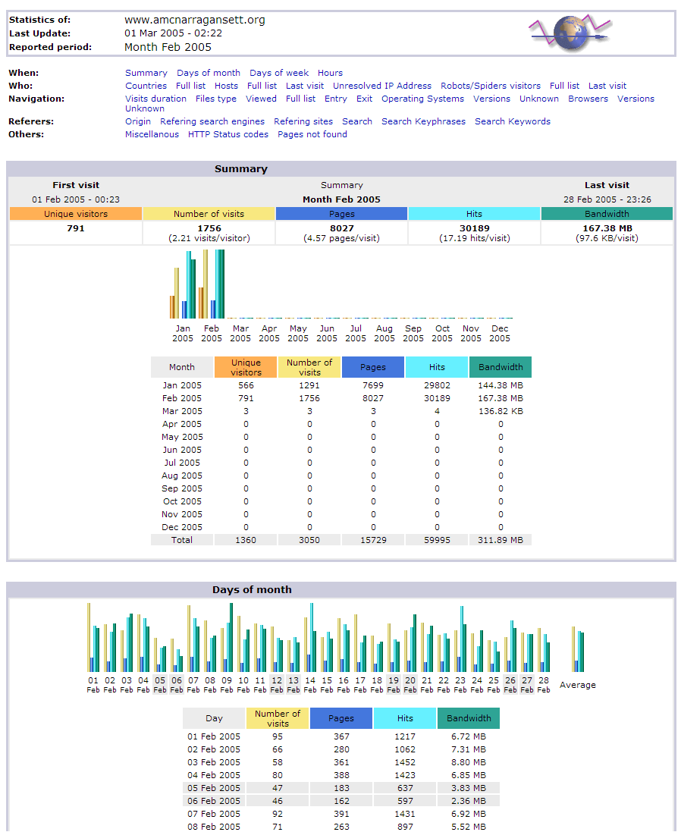
Task: Open the Operating Systems report
Action: (x=422, y=99)
